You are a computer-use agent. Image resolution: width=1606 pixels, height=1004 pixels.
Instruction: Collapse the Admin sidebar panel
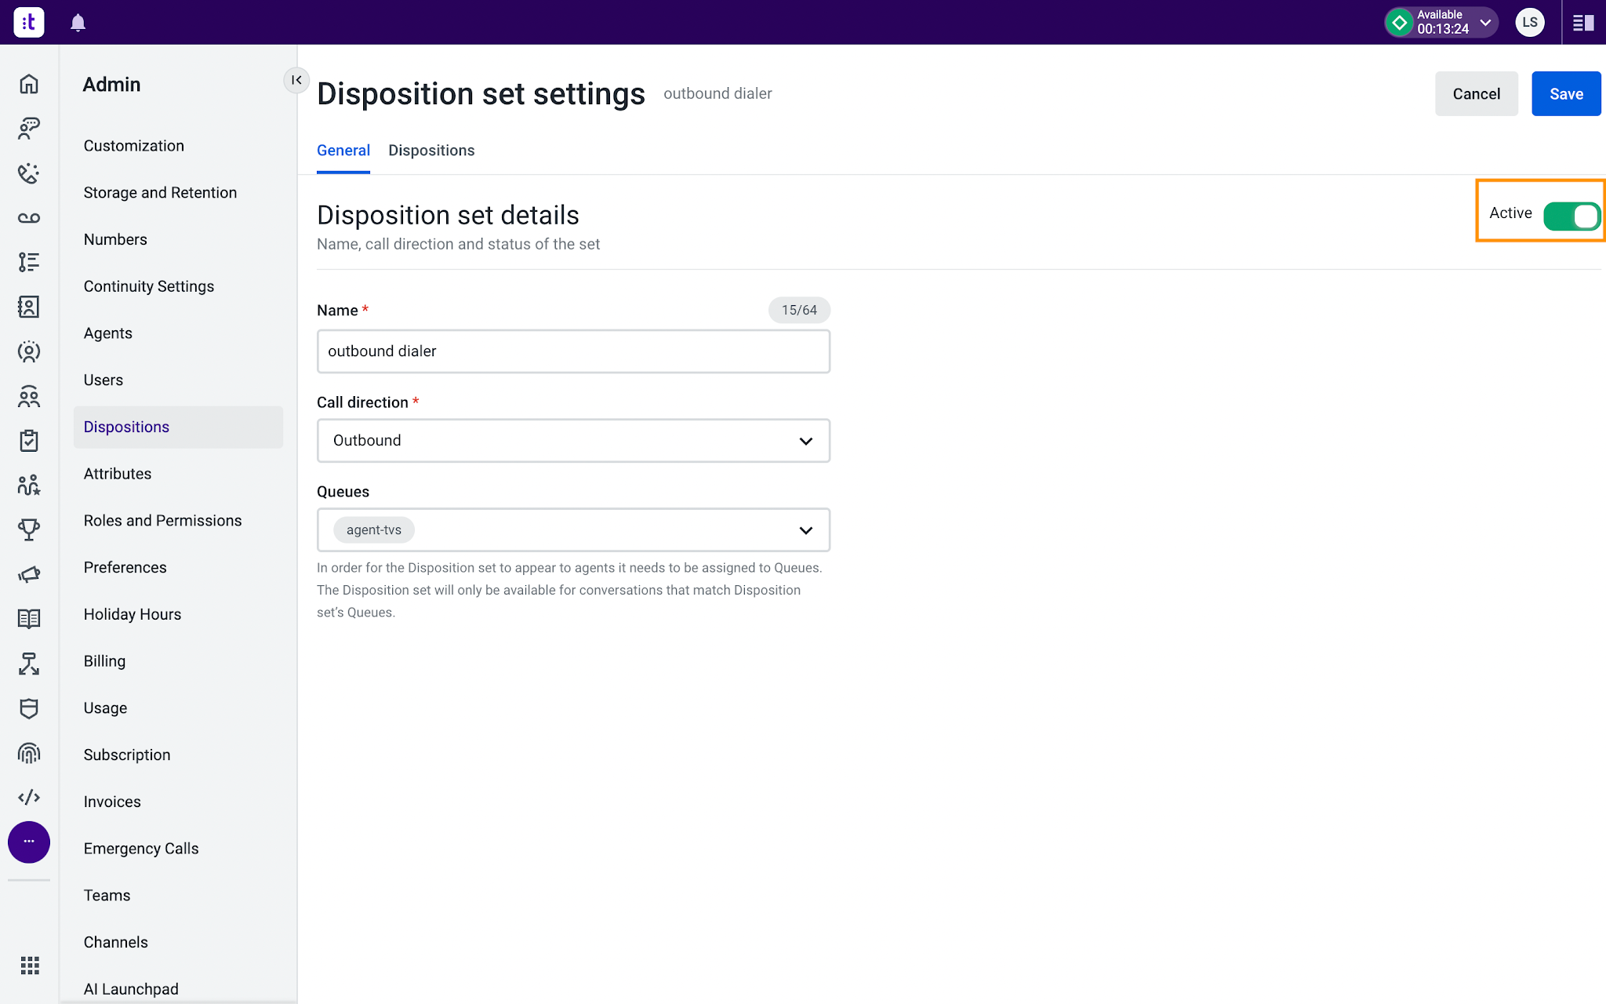coord(296,80)
